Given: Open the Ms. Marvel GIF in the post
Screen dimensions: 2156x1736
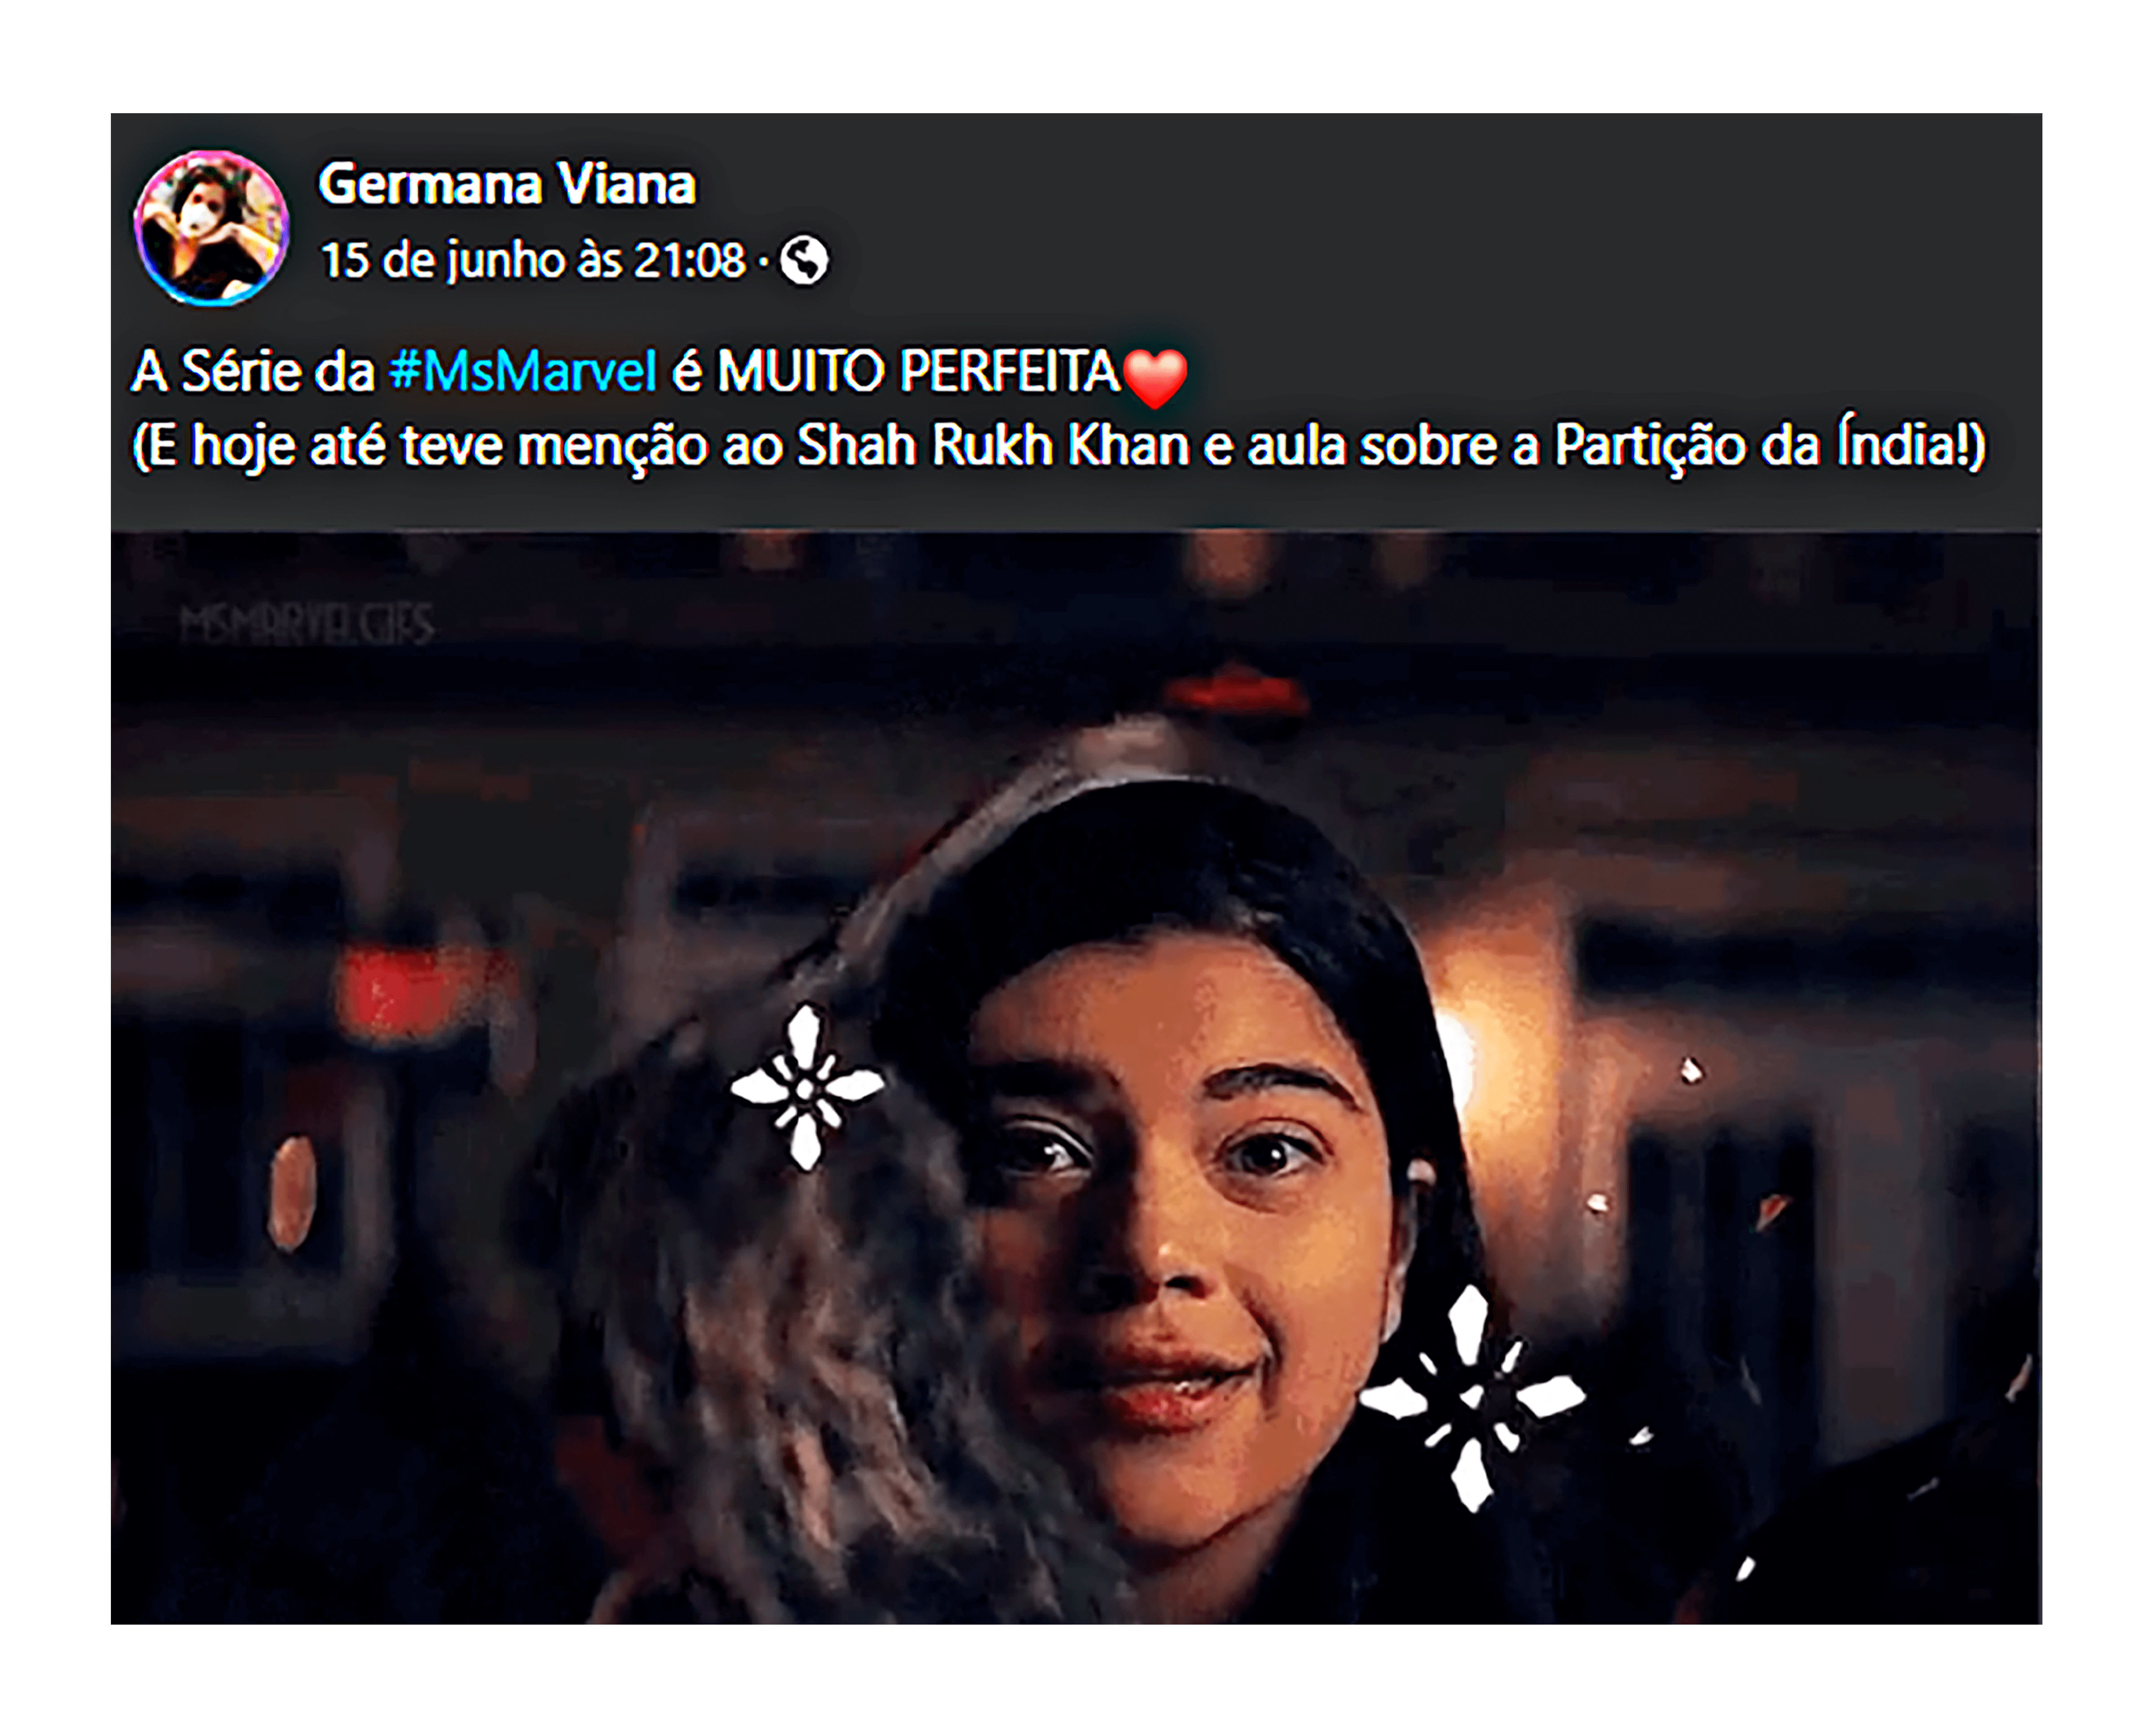Looking at the screenshot, I should [x=1076, y=1079].
